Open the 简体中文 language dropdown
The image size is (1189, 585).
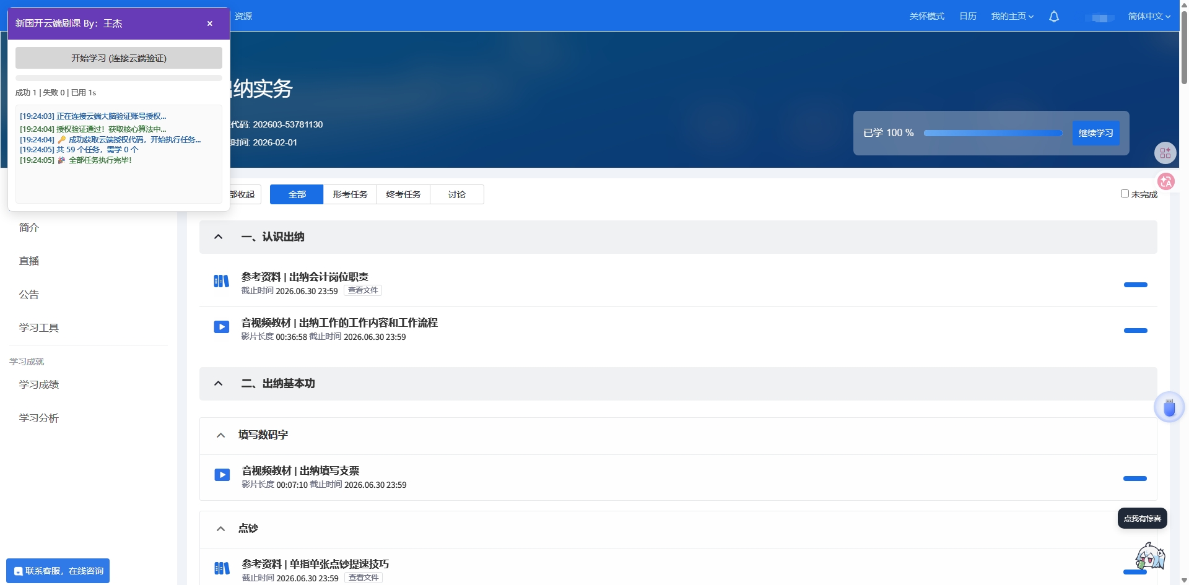pos(1148,17)
